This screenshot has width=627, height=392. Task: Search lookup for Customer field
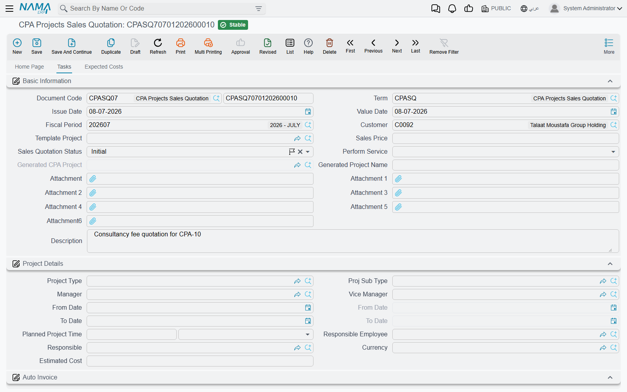[614, 125]
